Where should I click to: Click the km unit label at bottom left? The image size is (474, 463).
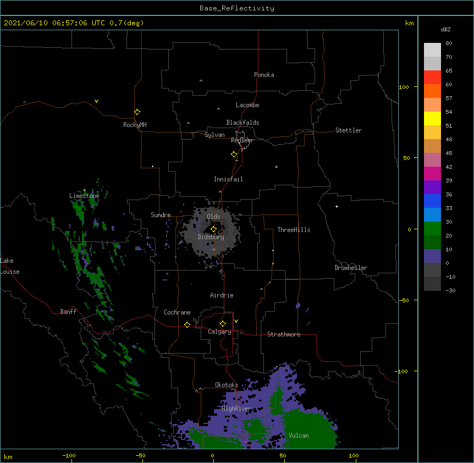(8, 457)
